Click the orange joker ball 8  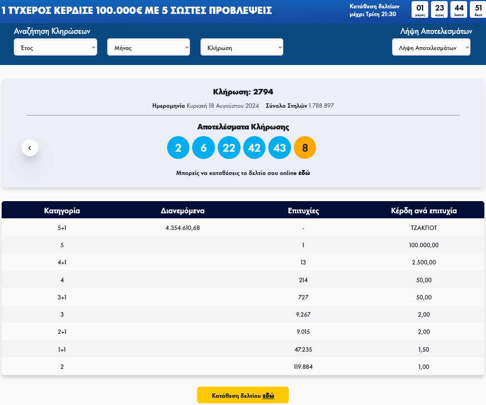tap(305, 148)
